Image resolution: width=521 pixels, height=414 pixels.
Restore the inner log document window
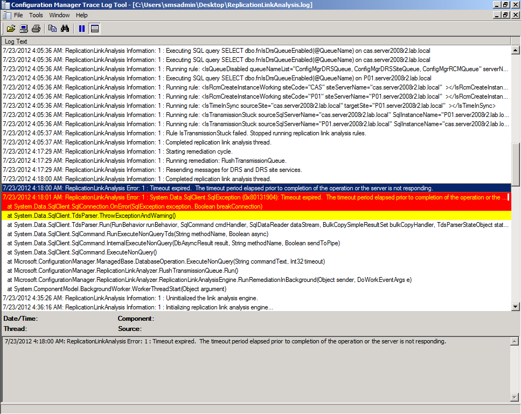point(505,15)
